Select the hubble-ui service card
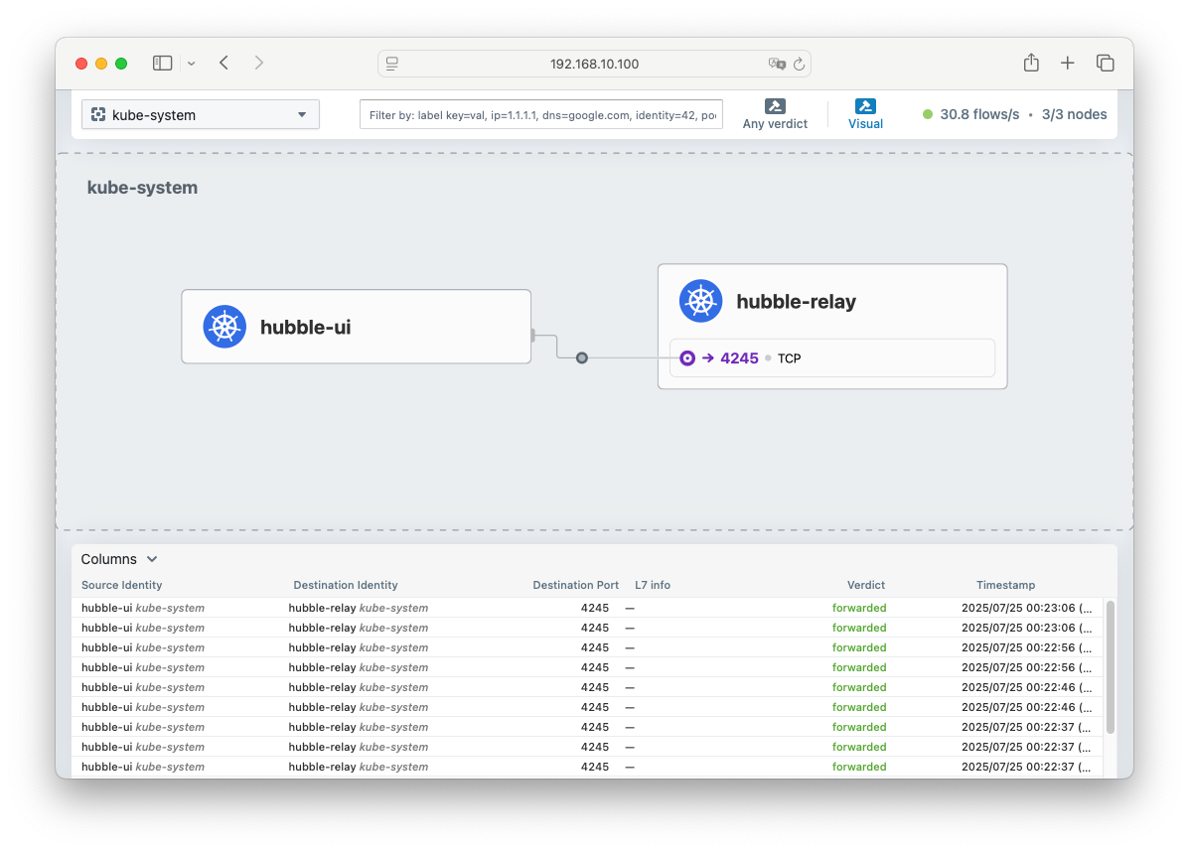The image size is (1189, 852). click(357, 327)
